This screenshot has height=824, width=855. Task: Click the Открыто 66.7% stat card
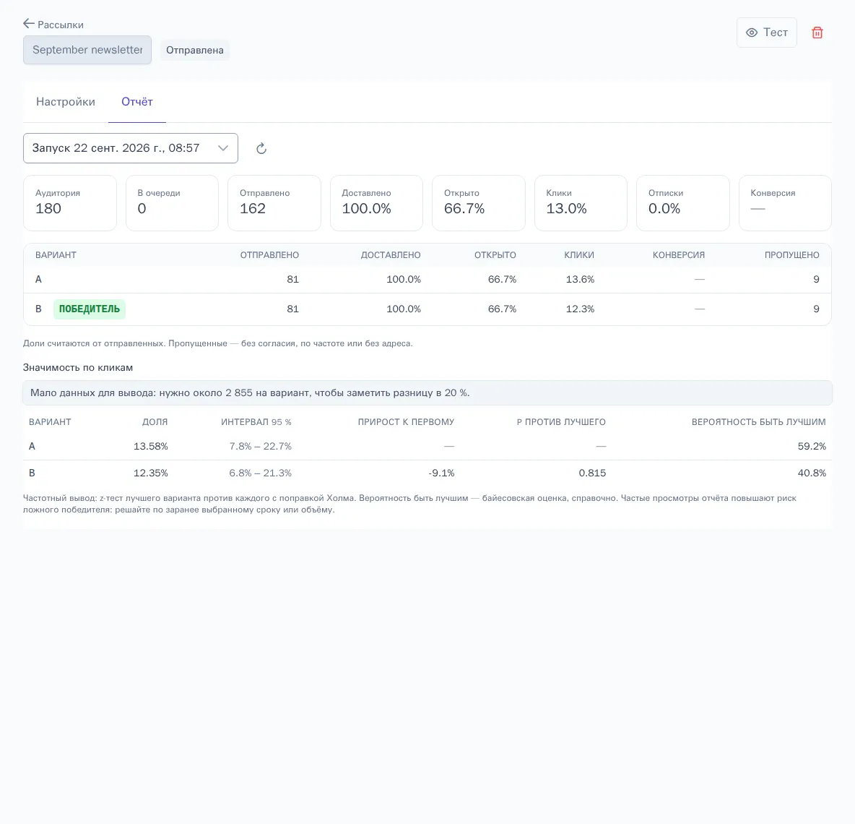point(479,203)
